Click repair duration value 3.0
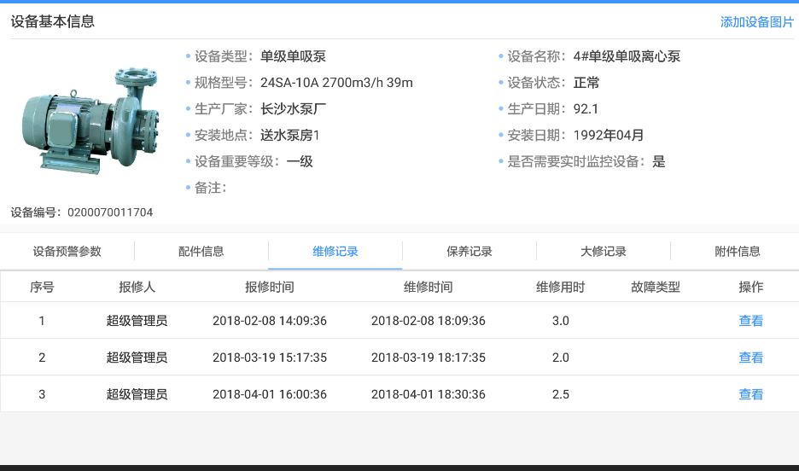Screen dimensions: 799x471 coord(561,321)
